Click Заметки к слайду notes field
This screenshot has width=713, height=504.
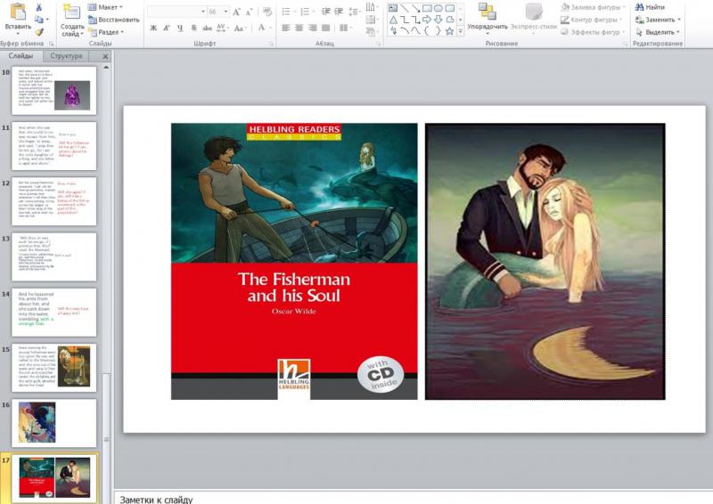[x=413, y=499]
